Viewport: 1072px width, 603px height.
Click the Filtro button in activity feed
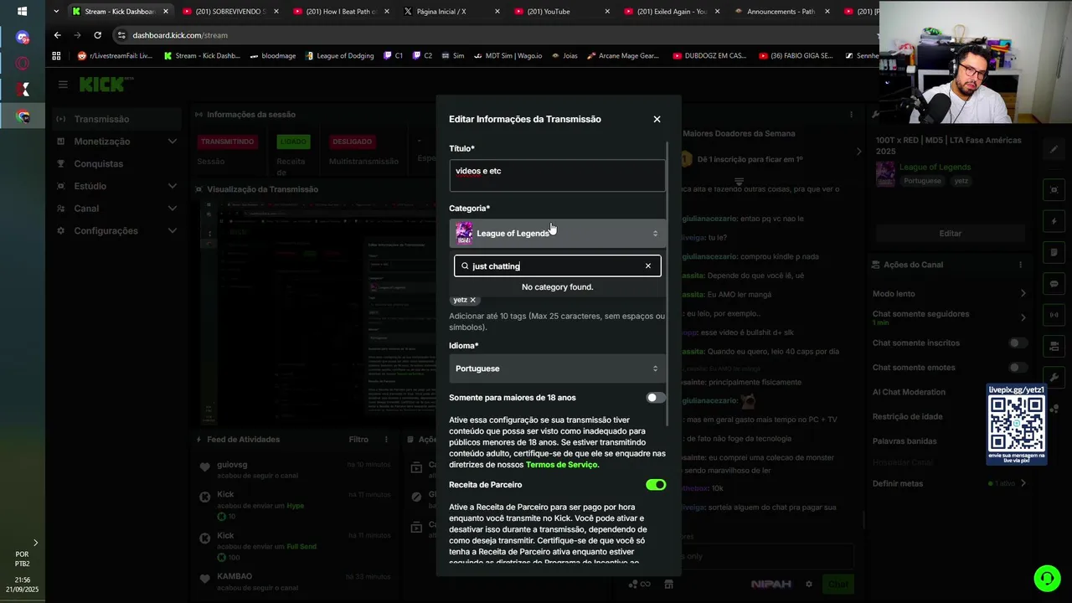point(358,439)
